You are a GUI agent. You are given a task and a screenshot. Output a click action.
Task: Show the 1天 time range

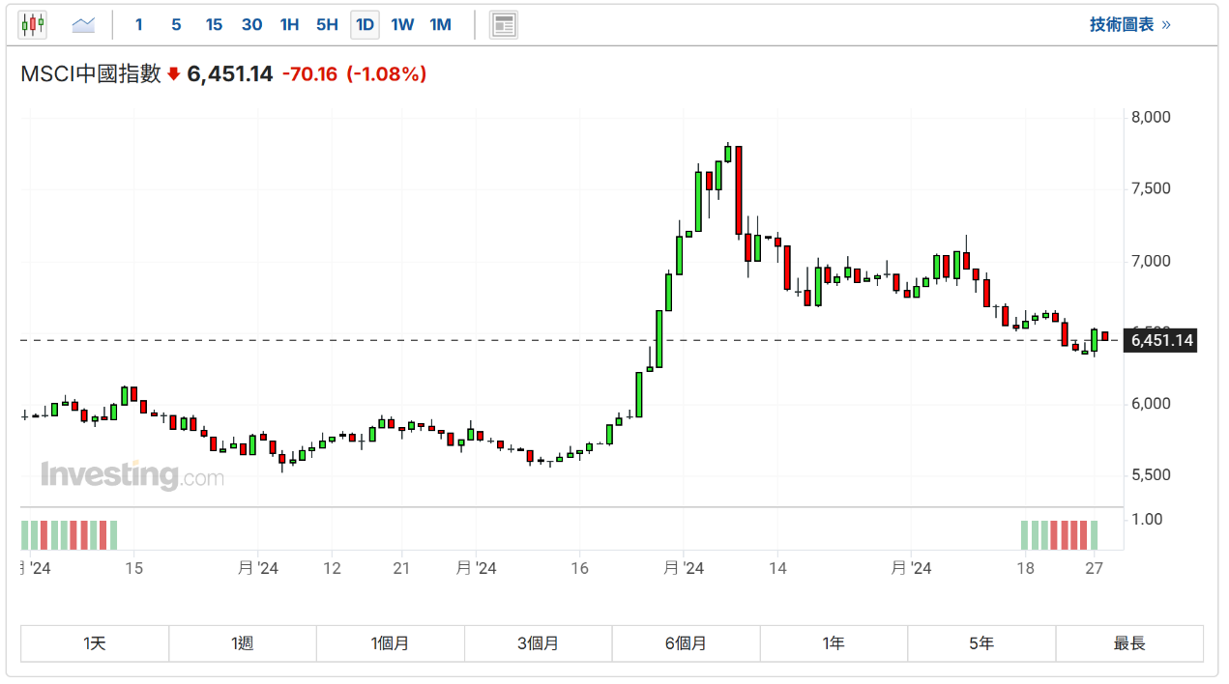click(x=95, y=643)
